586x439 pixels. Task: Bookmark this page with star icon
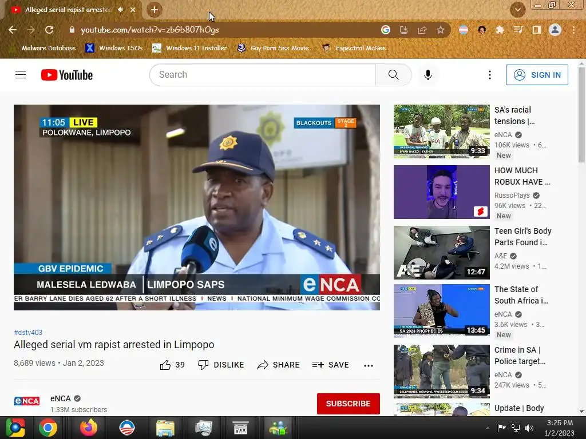pyautogui.click(x=441, y=30)
